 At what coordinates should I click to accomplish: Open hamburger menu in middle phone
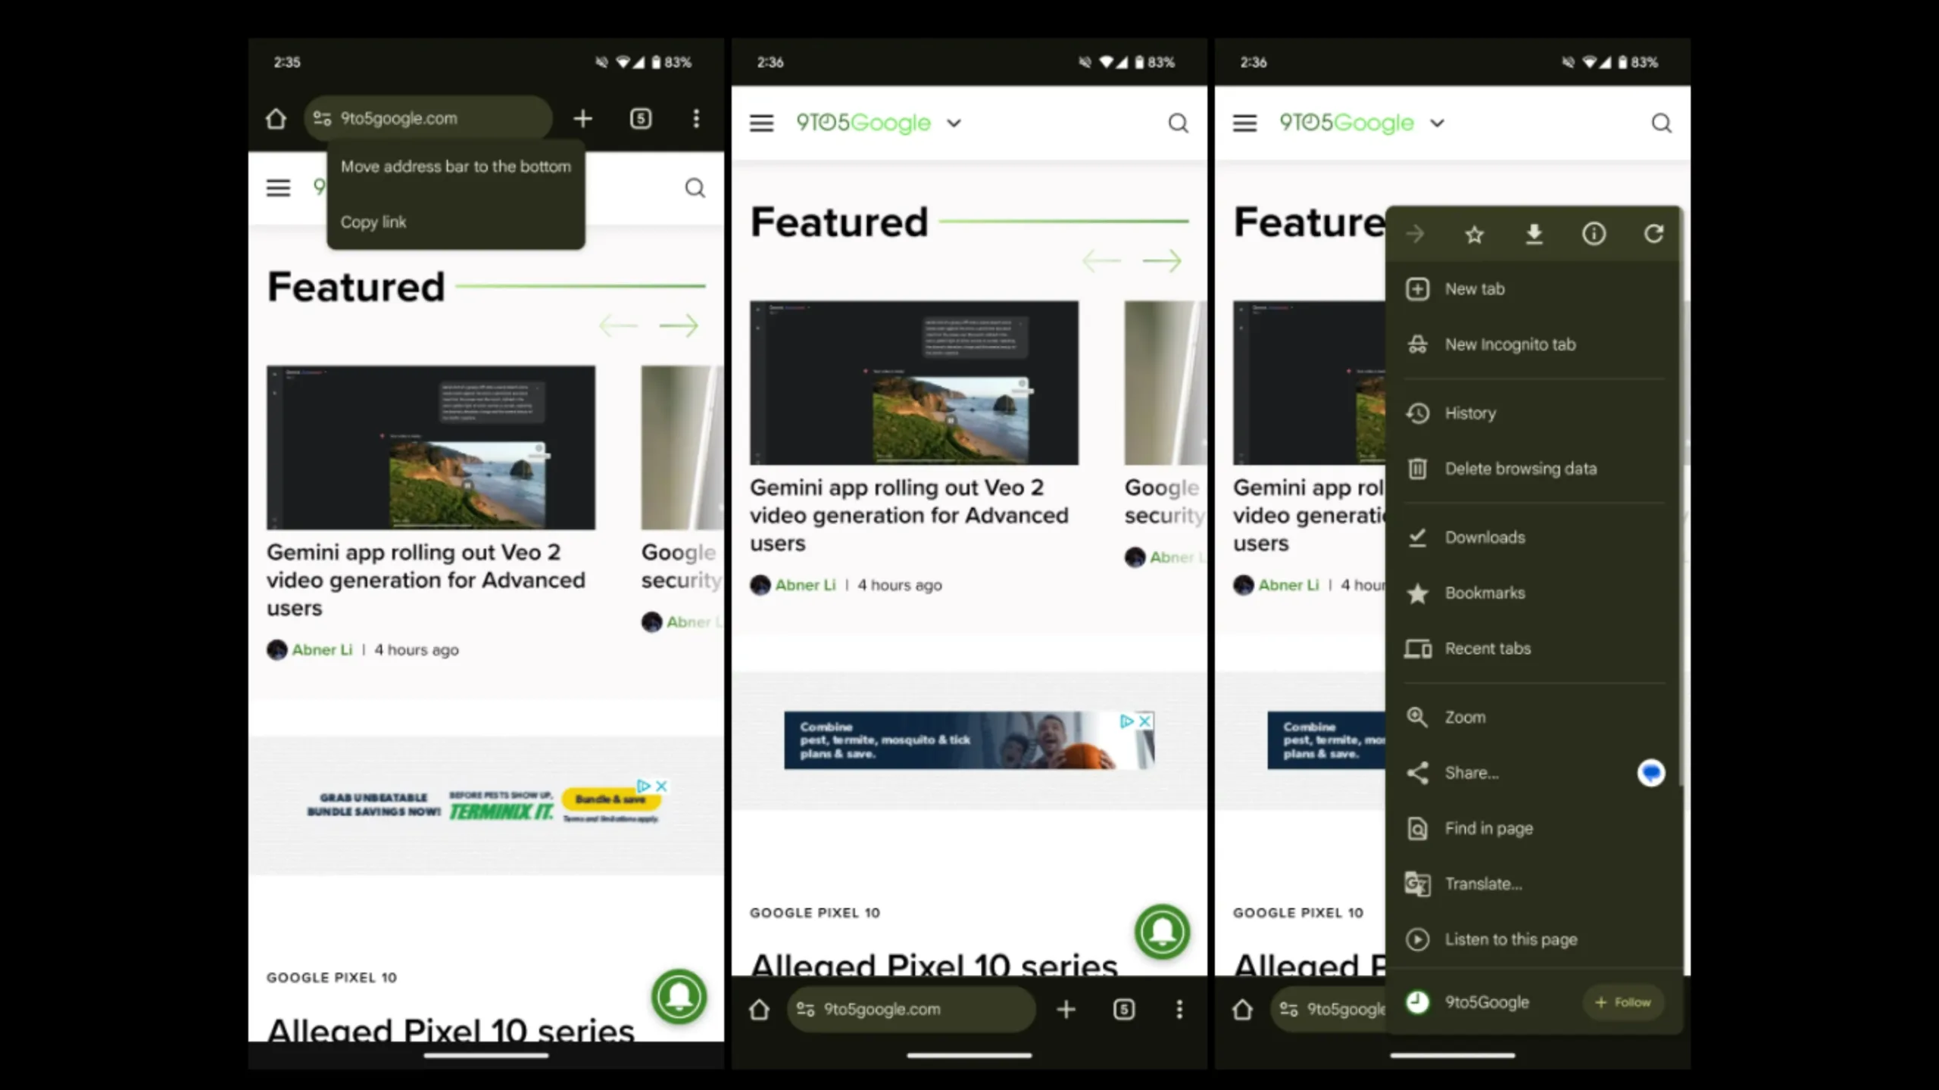[x=762, y=123]
